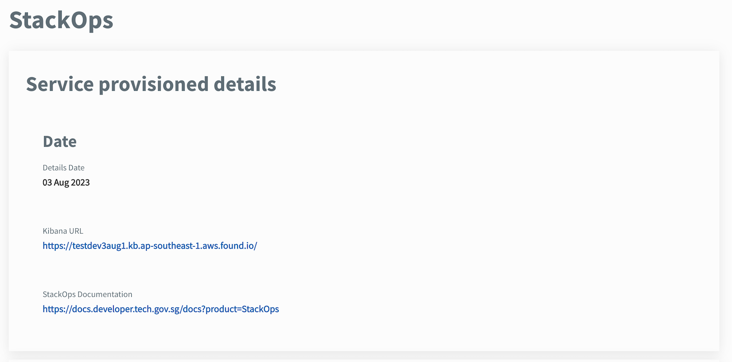Click the Details Date label
The width and height of the screenshot is (732, 362).
[x=63, y=168]
